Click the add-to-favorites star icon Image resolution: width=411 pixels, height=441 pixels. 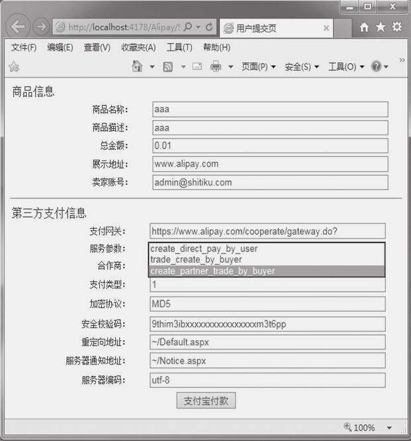click(14, 67)
